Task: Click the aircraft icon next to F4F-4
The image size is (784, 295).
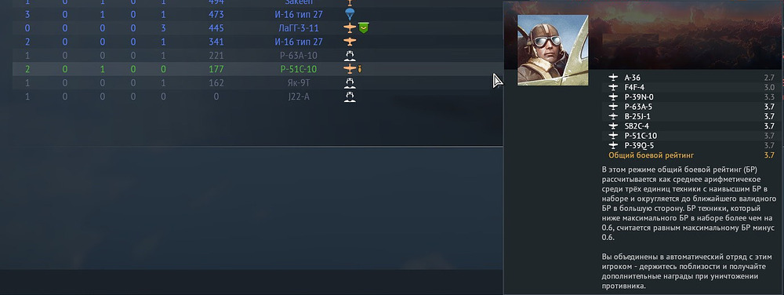Action: (x=613, y=87)
